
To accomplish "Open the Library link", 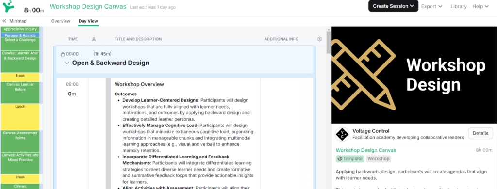I will (458, 6).
